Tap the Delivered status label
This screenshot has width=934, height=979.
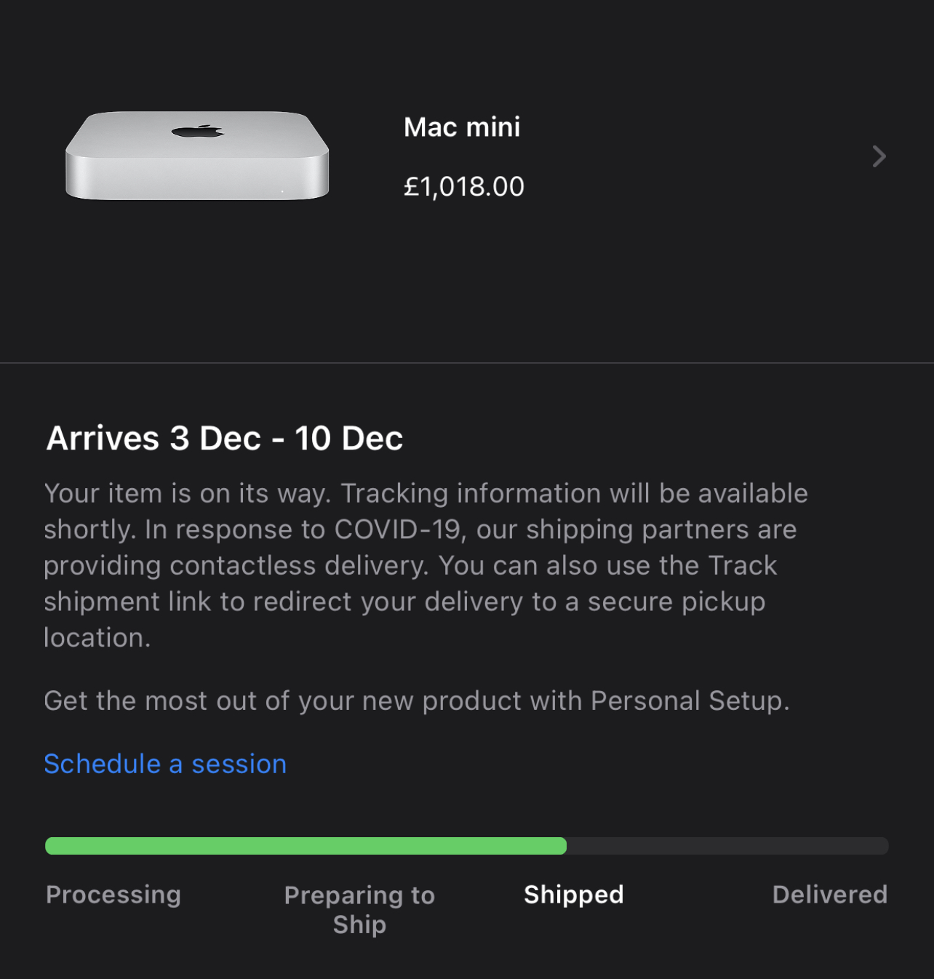pyautogui.click(x=829, y=895)
